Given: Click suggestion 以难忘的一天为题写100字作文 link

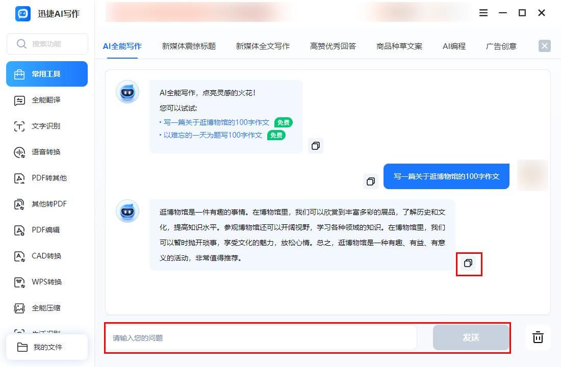Looking at the screenshot, I should point(213,135).
